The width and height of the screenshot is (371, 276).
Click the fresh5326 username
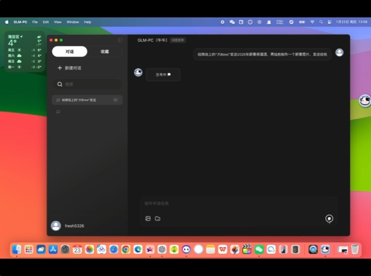74,226
